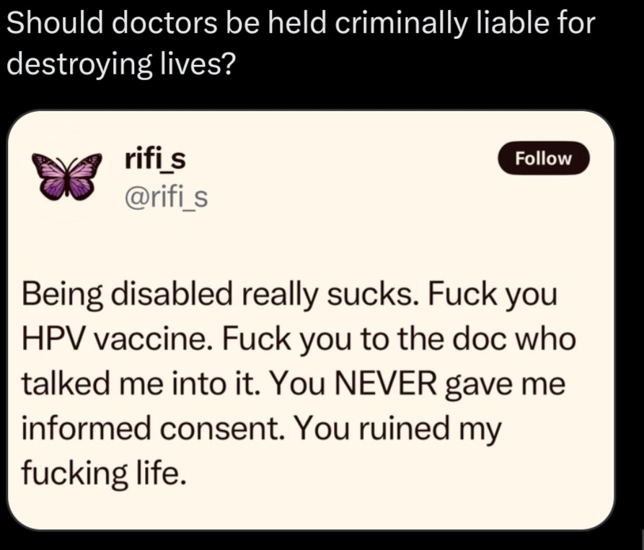This screenshot has width=644, height=550.
Task: Click the 'destroying lives?' text line
Action: pos(121,64)
